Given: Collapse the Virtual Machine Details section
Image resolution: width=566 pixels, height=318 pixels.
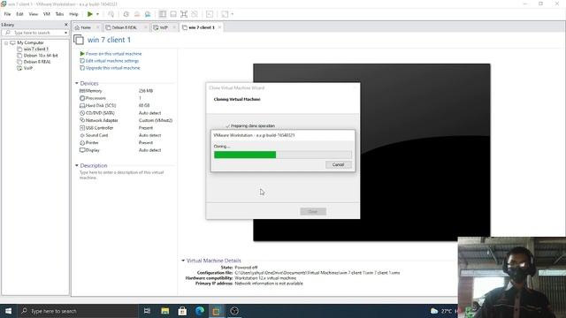Looking at the screenshot, I should point(183,261).
